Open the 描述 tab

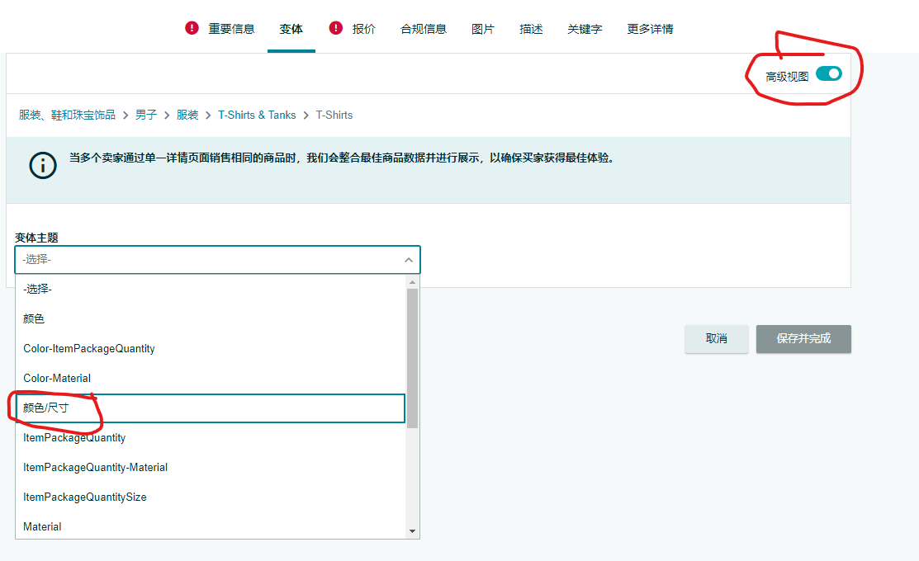point(531,29)
